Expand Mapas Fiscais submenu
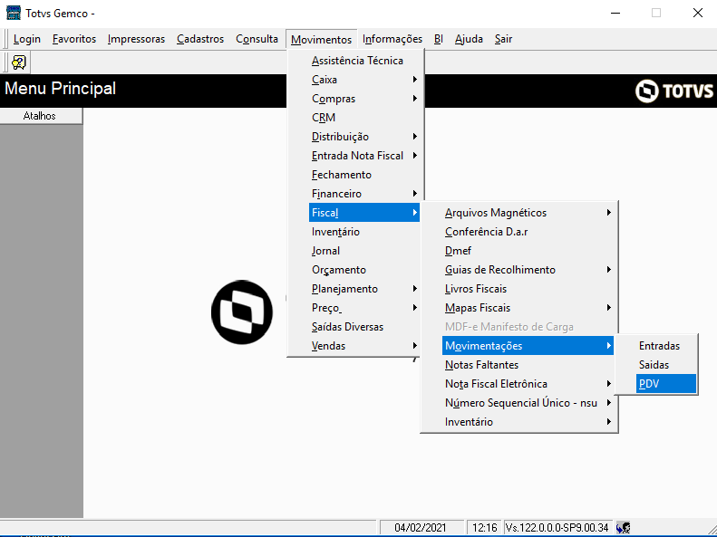Viewport: 717px width, 537px height. [x=528, y=308]
